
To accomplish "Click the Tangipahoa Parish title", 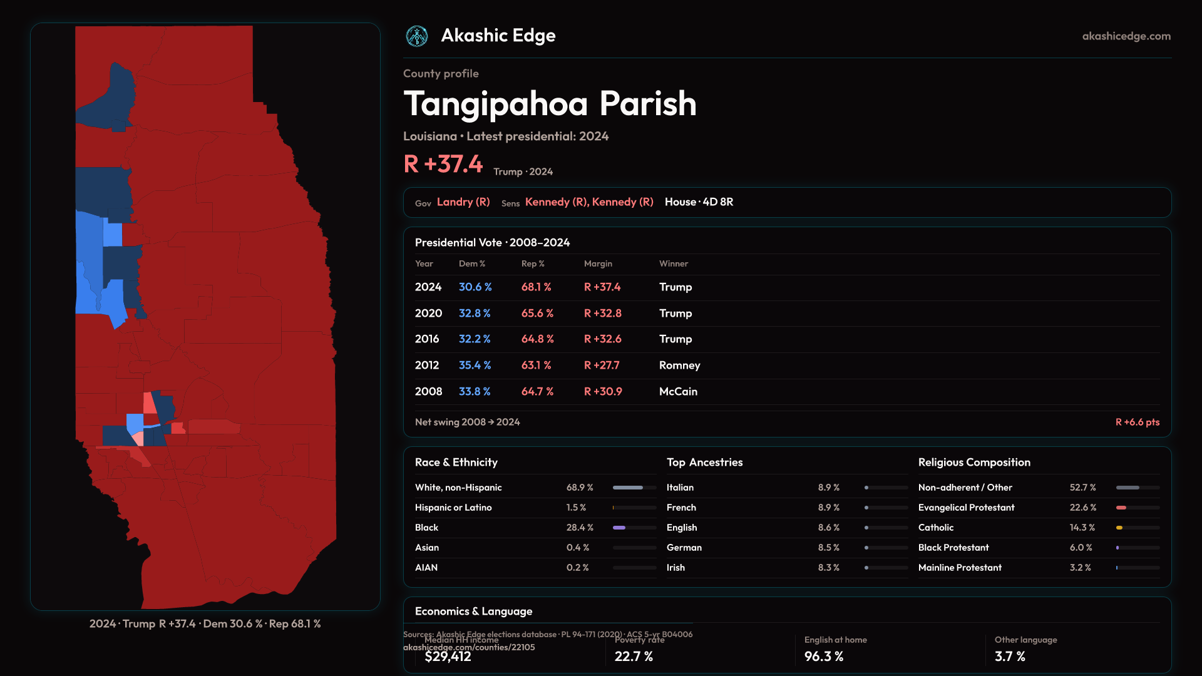I will click(x=549, y=104).
